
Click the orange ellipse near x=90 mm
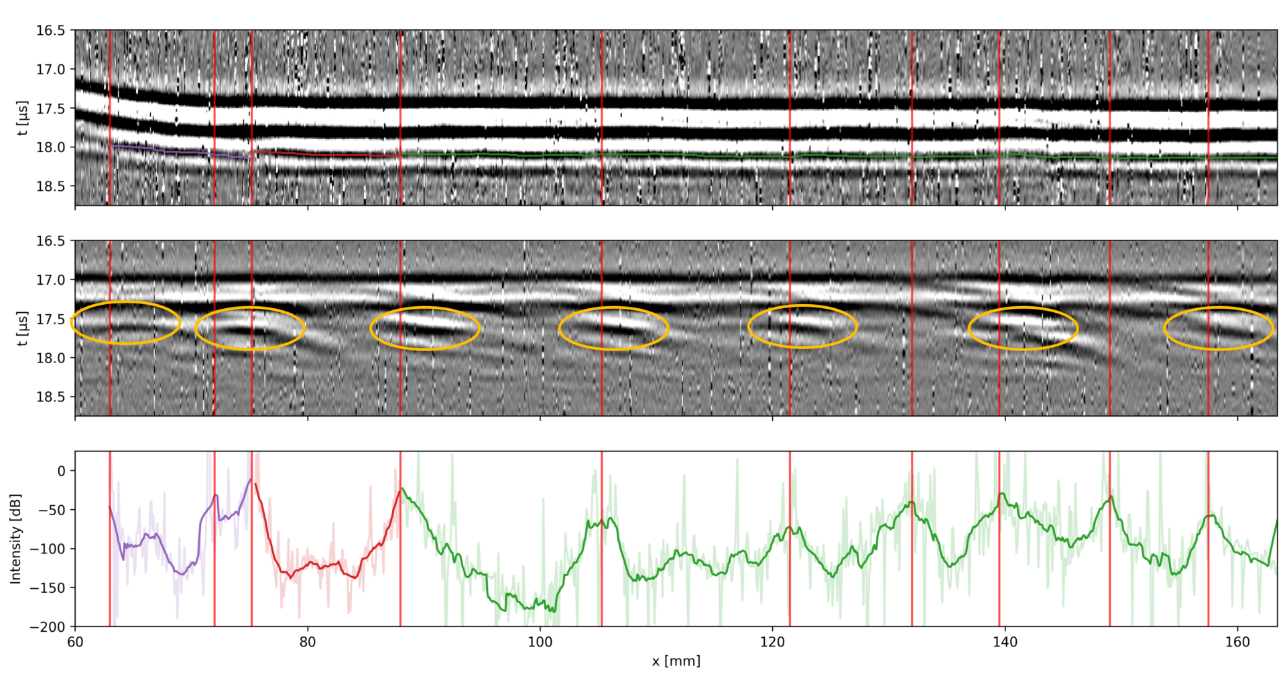tap(426, 328)
